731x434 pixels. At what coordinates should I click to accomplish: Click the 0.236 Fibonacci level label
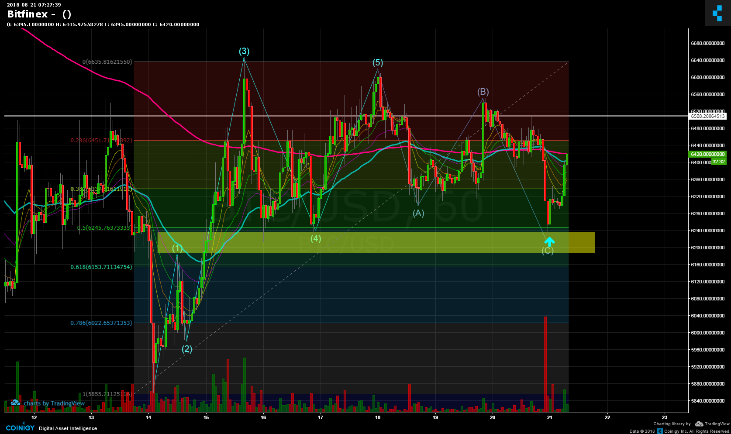(101, 141)
